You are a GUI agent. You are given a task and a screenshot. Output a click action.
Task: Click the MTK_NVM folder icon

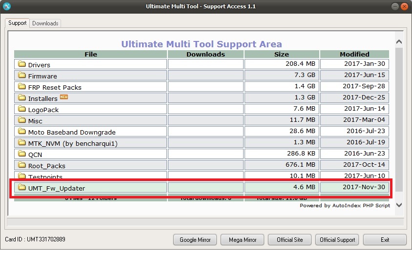pos(22,142)
